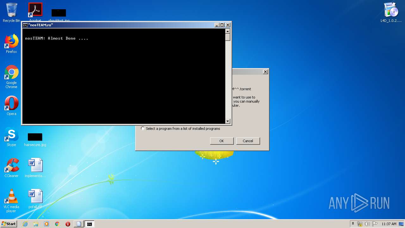Click the 'nosTEAM: Almost Done ....' console text
This screenshot has height=228, width=405.
point(57,38)
